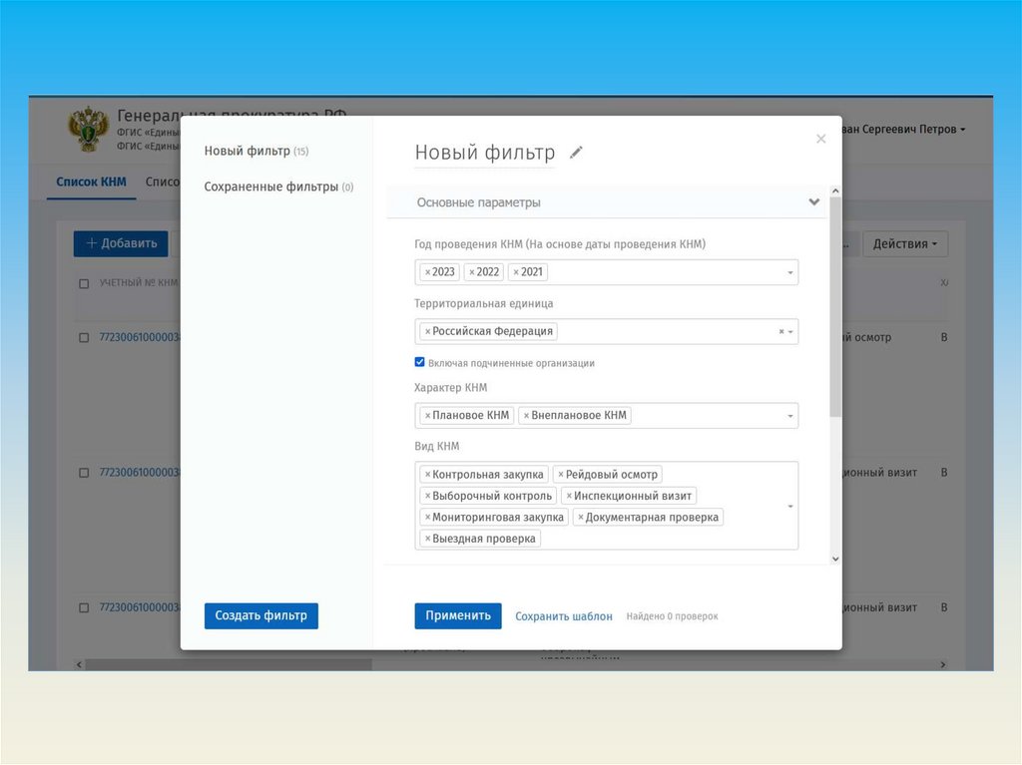Check the first КНМ row checkbox

click(84, 337)
